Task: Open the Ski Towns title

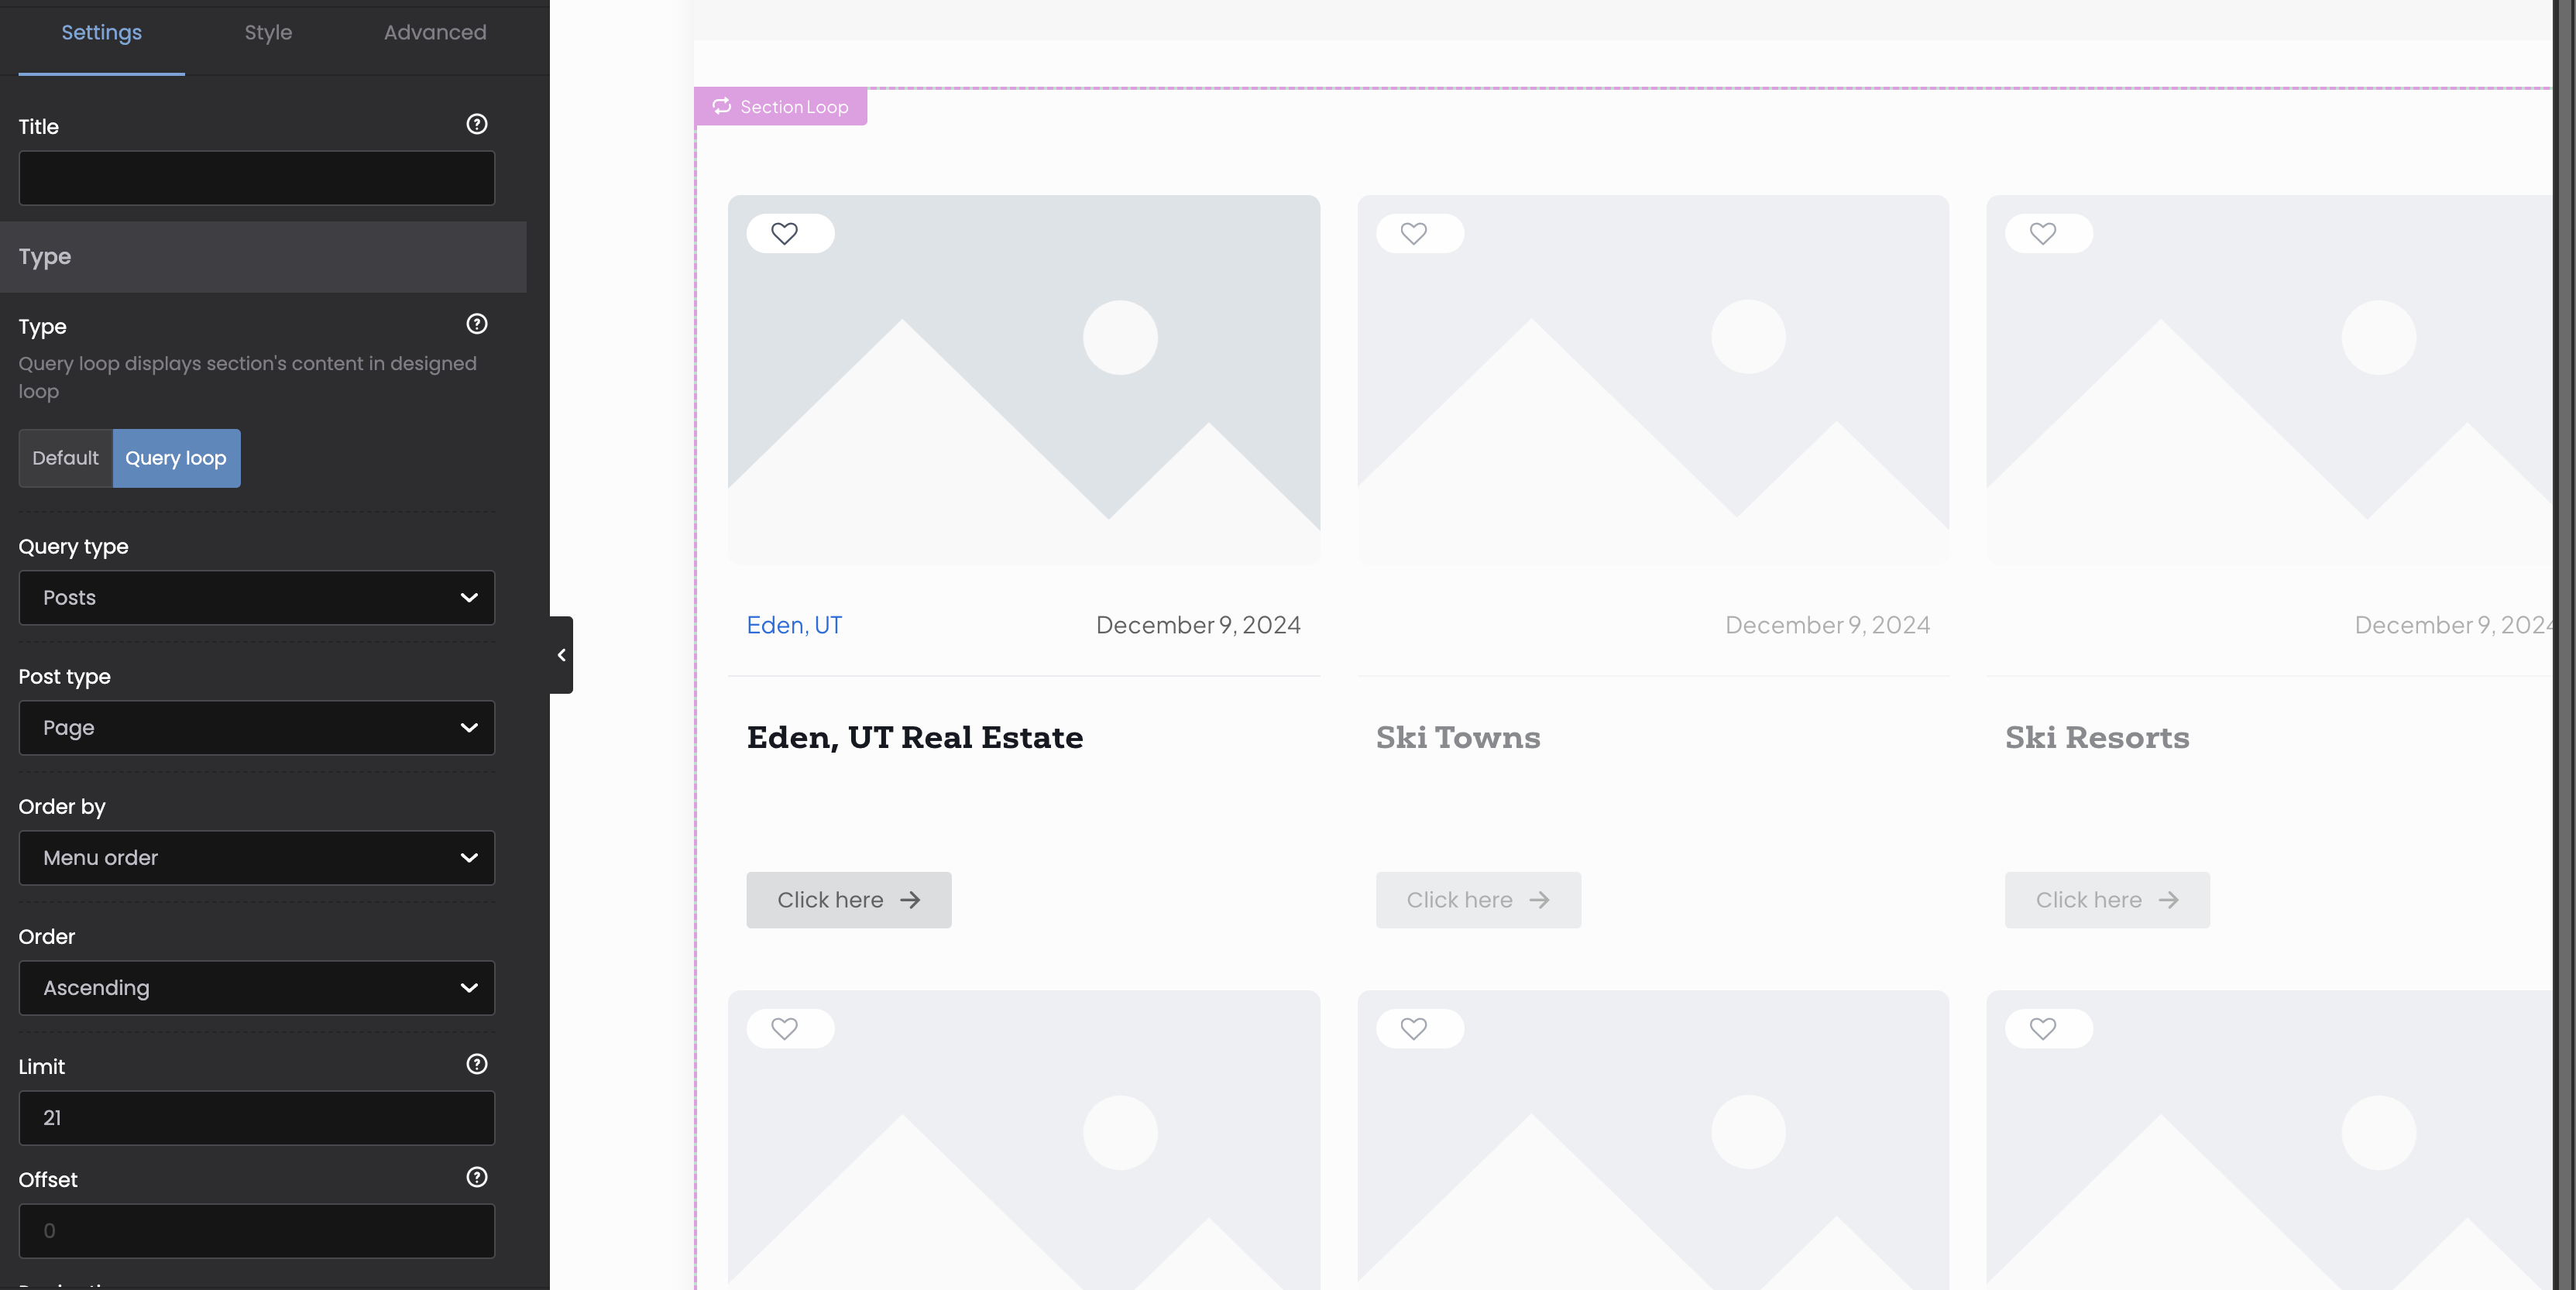Action: tap(1458, 737)
